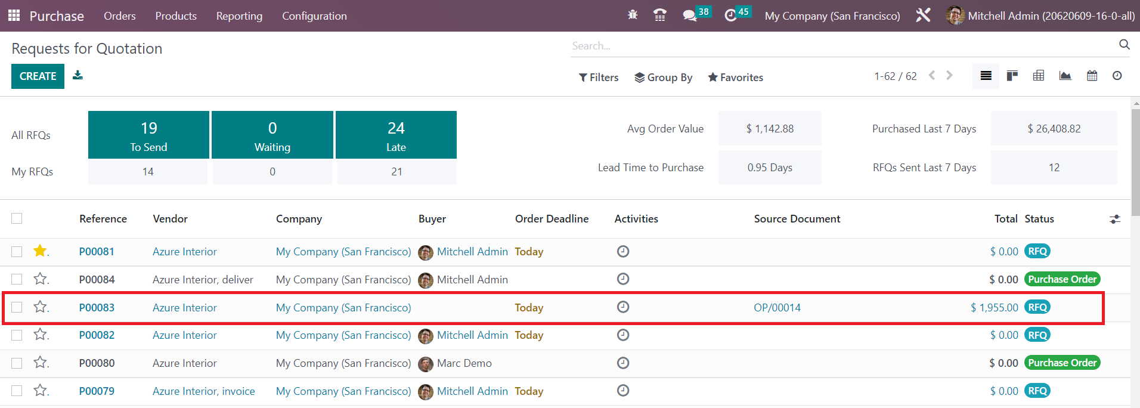The height and width of the screenshot is (408, 1140).
Task: Expand the Filters dropdown
Action: pyautogui.click(x=599, y=78)
